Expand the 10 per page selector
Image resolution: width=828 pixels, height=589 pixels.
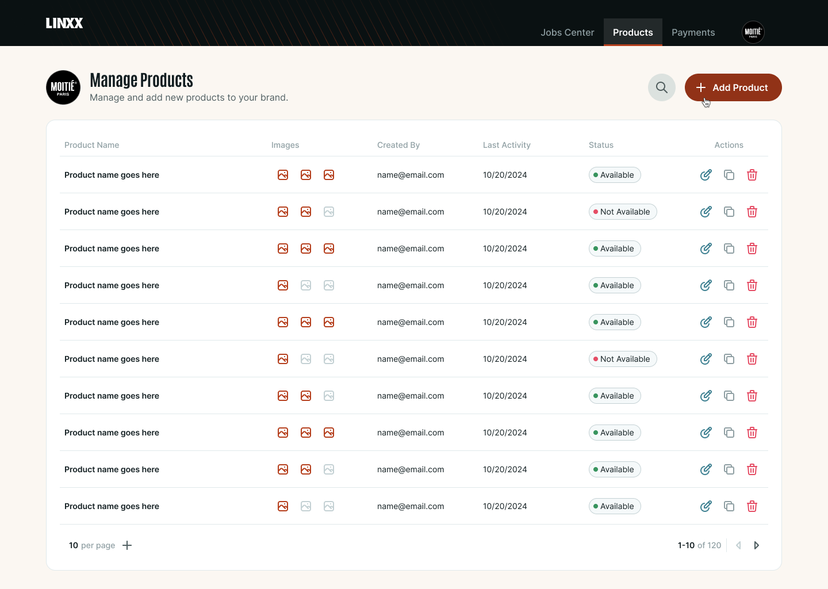[127, 545]
